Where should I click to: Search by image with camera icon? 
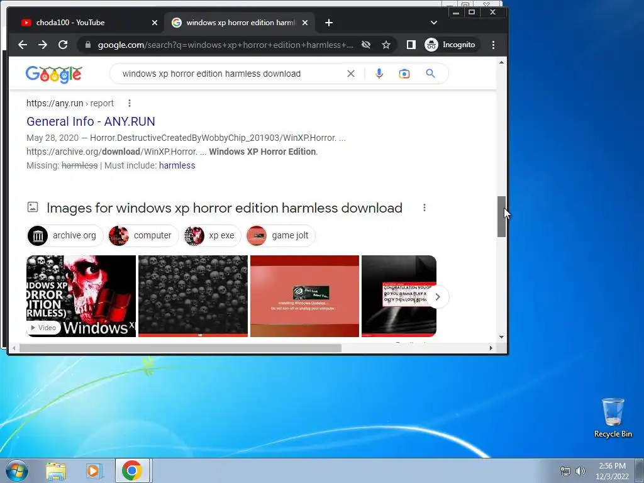pos(404,74)
